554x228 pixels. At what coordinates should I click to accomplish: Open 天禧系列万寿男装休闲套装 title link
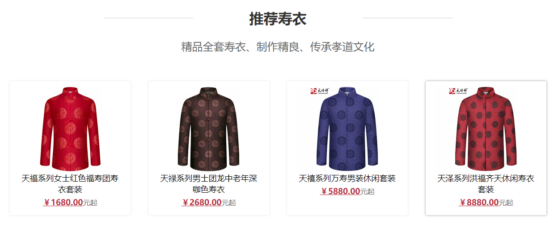[x=347, y=178]
